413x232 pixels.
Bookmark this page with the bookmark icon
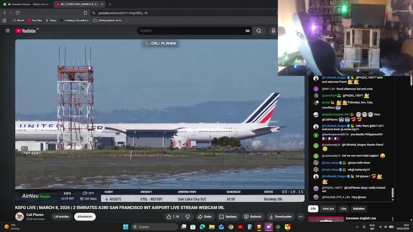[85, 13]
